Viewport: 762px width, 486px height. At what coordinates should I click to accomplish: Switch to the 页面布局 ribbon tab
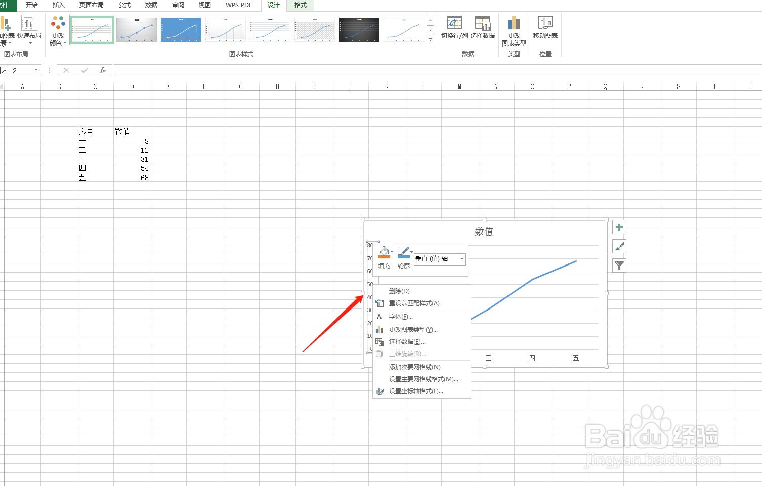(x=92, y=5)
